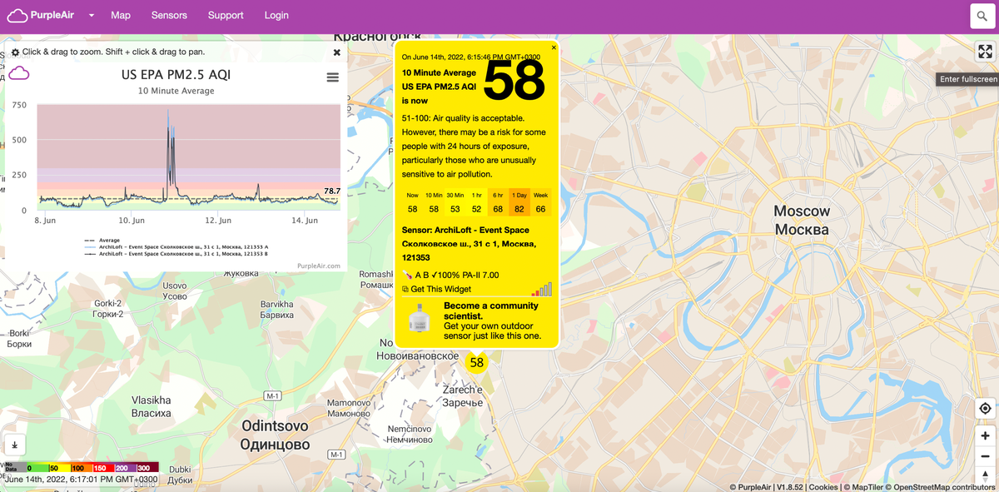Click the PurpleAir cloud logo
The image size is (999, 492).
coord(17,15)
